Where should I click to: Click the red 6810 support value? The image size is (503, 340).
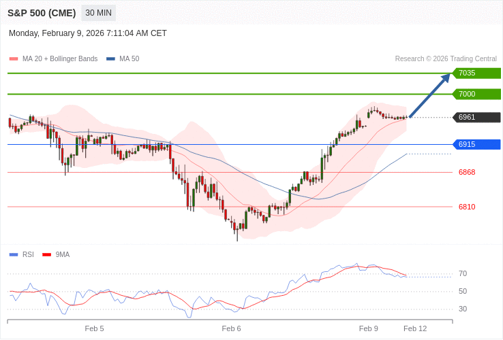[x=467, y=207]
